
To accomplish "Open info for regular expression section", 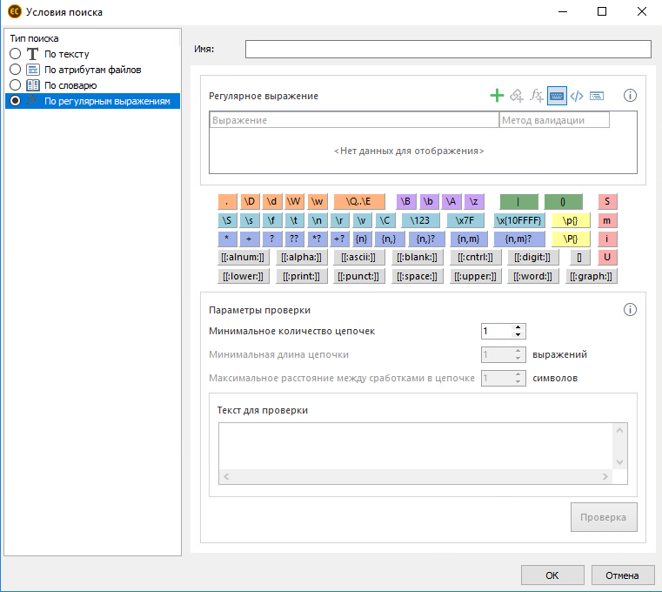I will coord(631,96).
